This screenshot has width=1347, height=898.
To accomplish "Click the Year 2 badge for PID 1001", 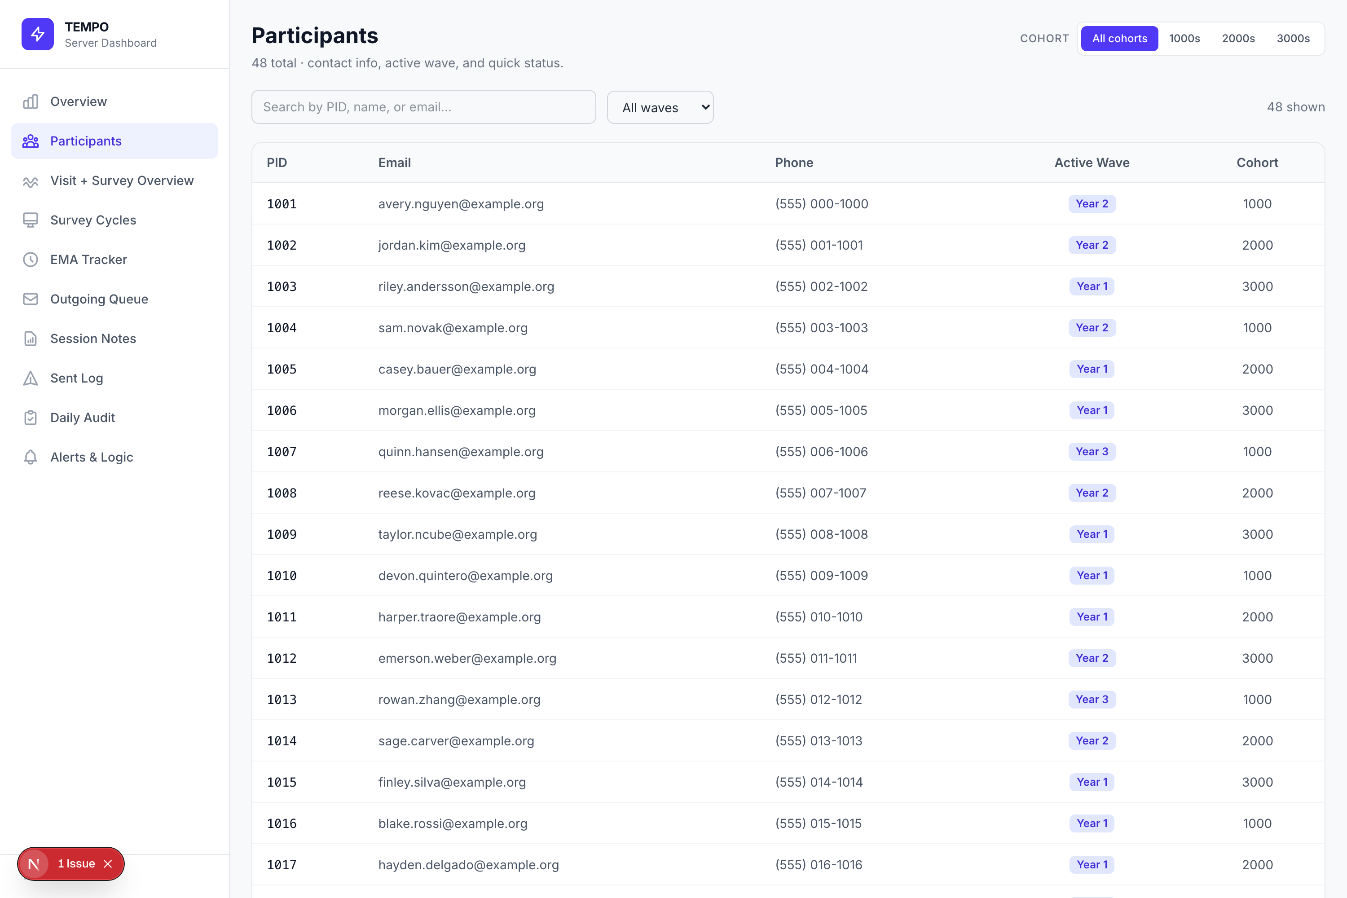I will pyautogui.click(x=1092, y=204).
